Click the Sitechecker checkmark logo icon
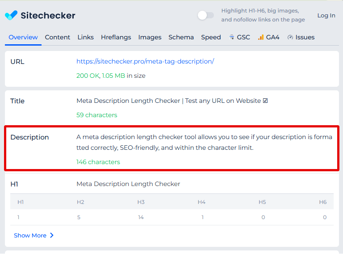The height and width of the screenshot is (254, 343). (11, 15)
